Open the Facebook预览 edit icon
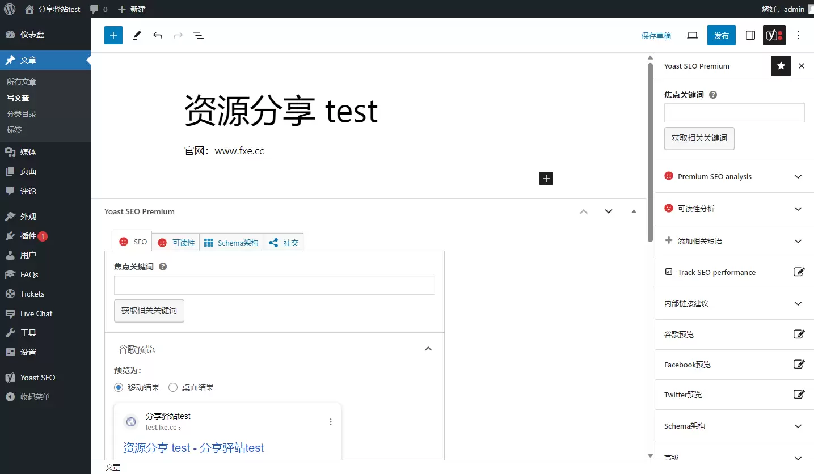 click(x=799, y=365)
